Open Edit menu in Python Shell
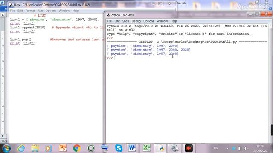The image size is (273, 153). pyautogui.click(x=117, y=21)
